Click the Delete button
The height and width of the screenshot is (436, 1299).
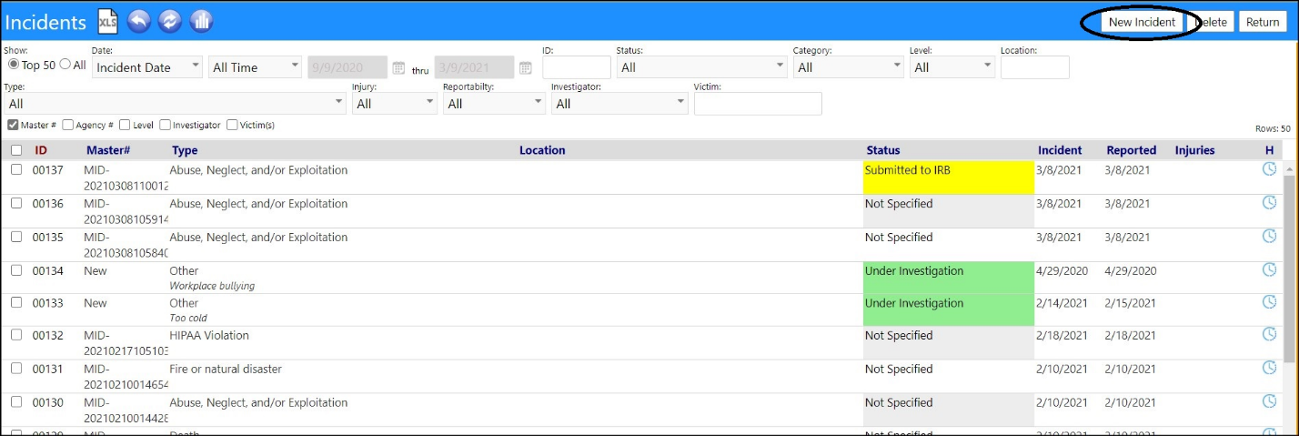(1211, 22)
